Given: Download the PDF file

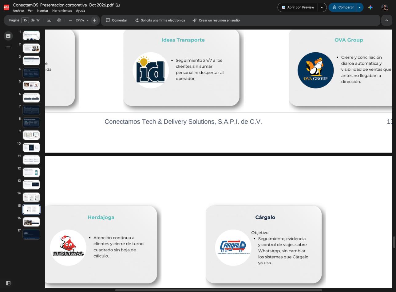Looking at the screenshot, I should [x=49, y=20].
